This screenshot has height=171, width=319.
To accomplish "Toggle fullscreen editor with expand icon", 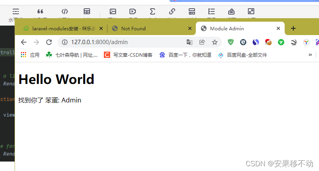I will [251, 11].
